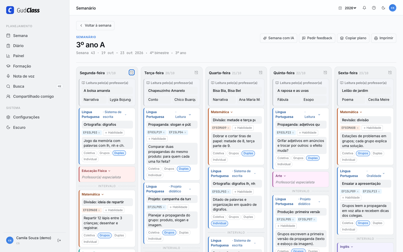Open Língua Portuguesa Oralidade dropdown

click(x=362, y=173)
